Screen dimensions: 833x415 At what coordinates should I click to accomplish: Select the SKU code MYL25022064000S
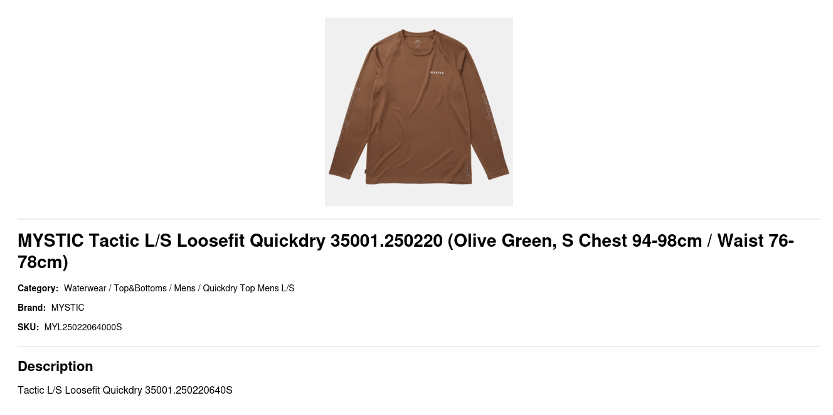click(x=83, y=327)
